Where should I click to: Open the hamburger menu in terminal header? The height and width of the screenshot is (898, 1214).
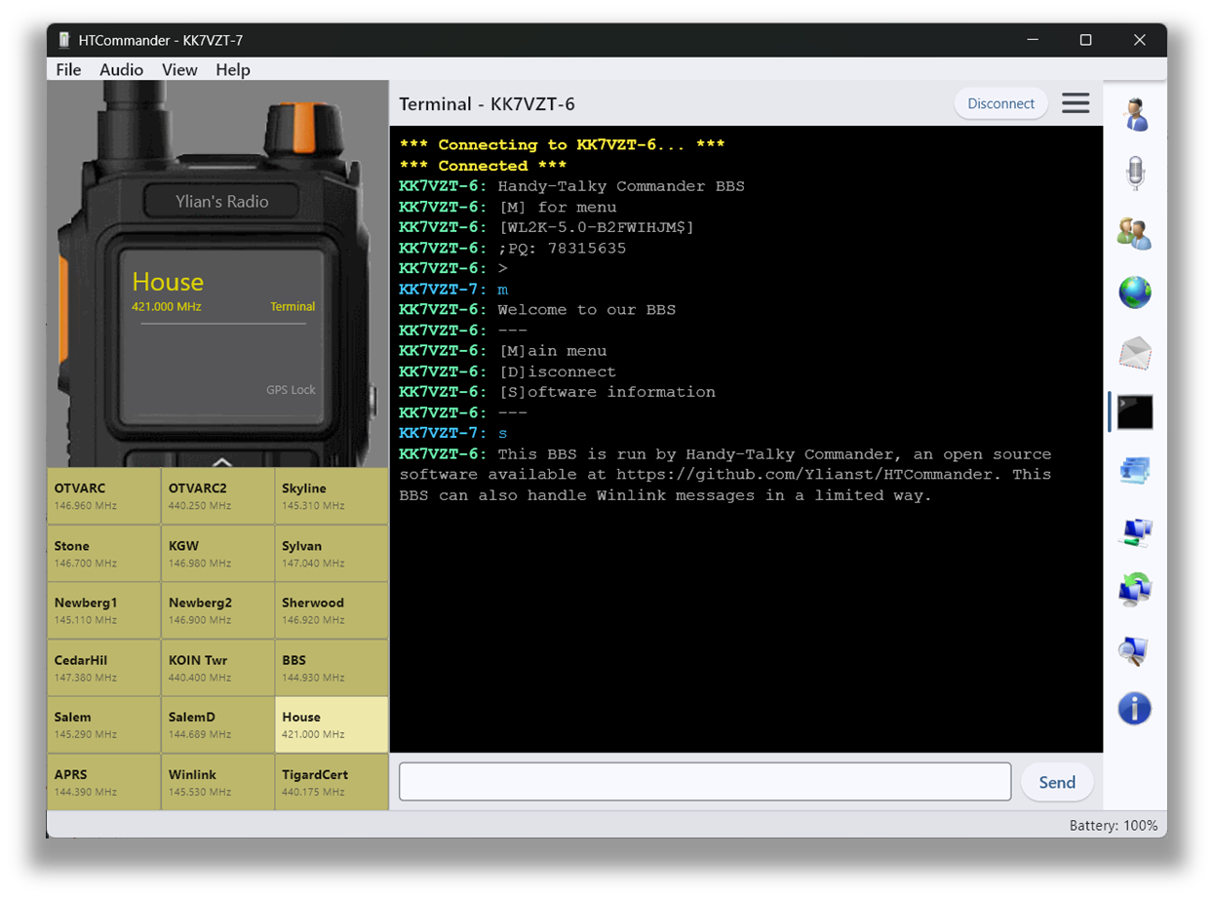click(x=1076, y=103)
